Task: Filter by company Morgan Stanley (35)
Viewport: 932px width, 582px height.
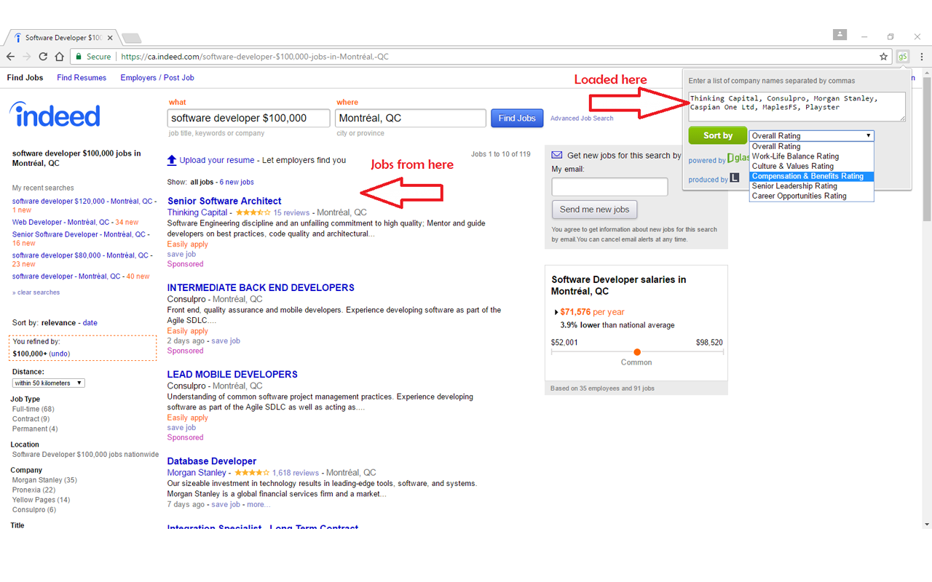Action: tap(44, 480)
